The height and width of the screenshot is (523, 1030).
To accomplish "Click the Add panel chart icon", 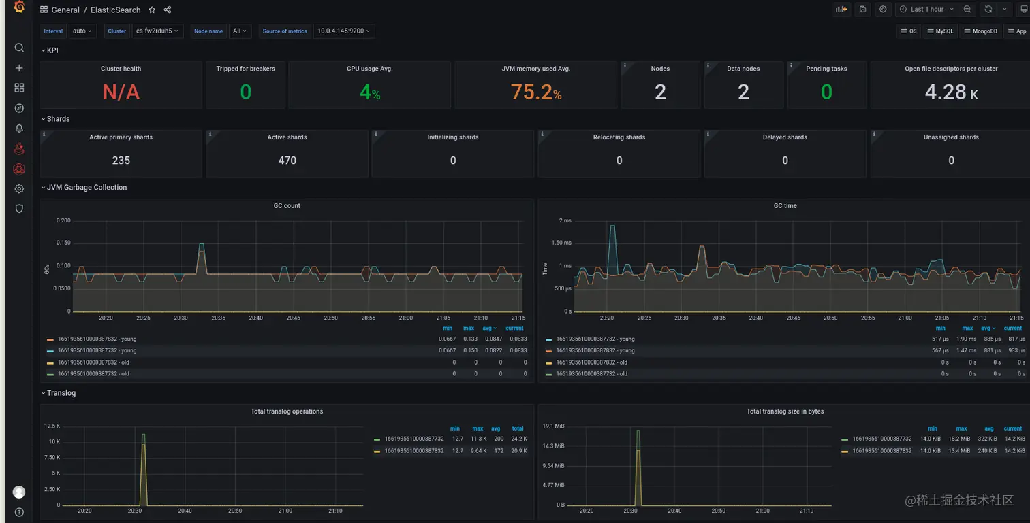I will pyautogui.click(x=841, y=10).
